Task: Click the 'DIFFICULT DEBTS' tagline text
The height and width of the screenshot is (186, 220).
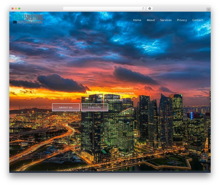Action: click(110, 97)
